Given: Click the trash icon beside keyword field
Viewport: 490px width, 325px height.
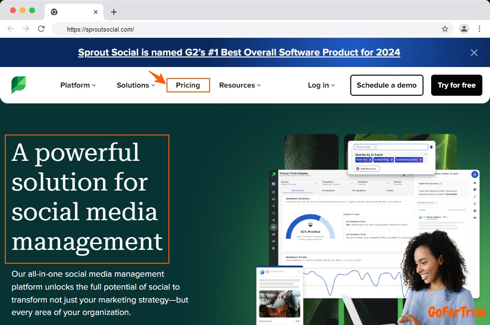Looking at the screenshot, I should coord(431,147).
